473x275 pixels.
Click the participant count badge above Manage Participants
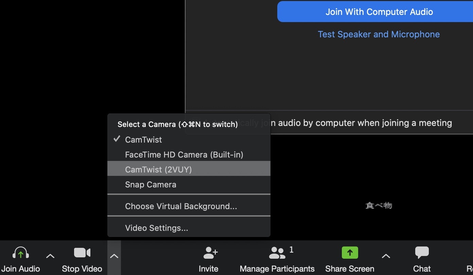(292, 250)
